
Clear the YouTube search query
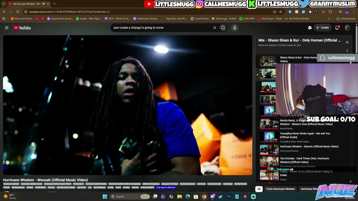[215, 28]
